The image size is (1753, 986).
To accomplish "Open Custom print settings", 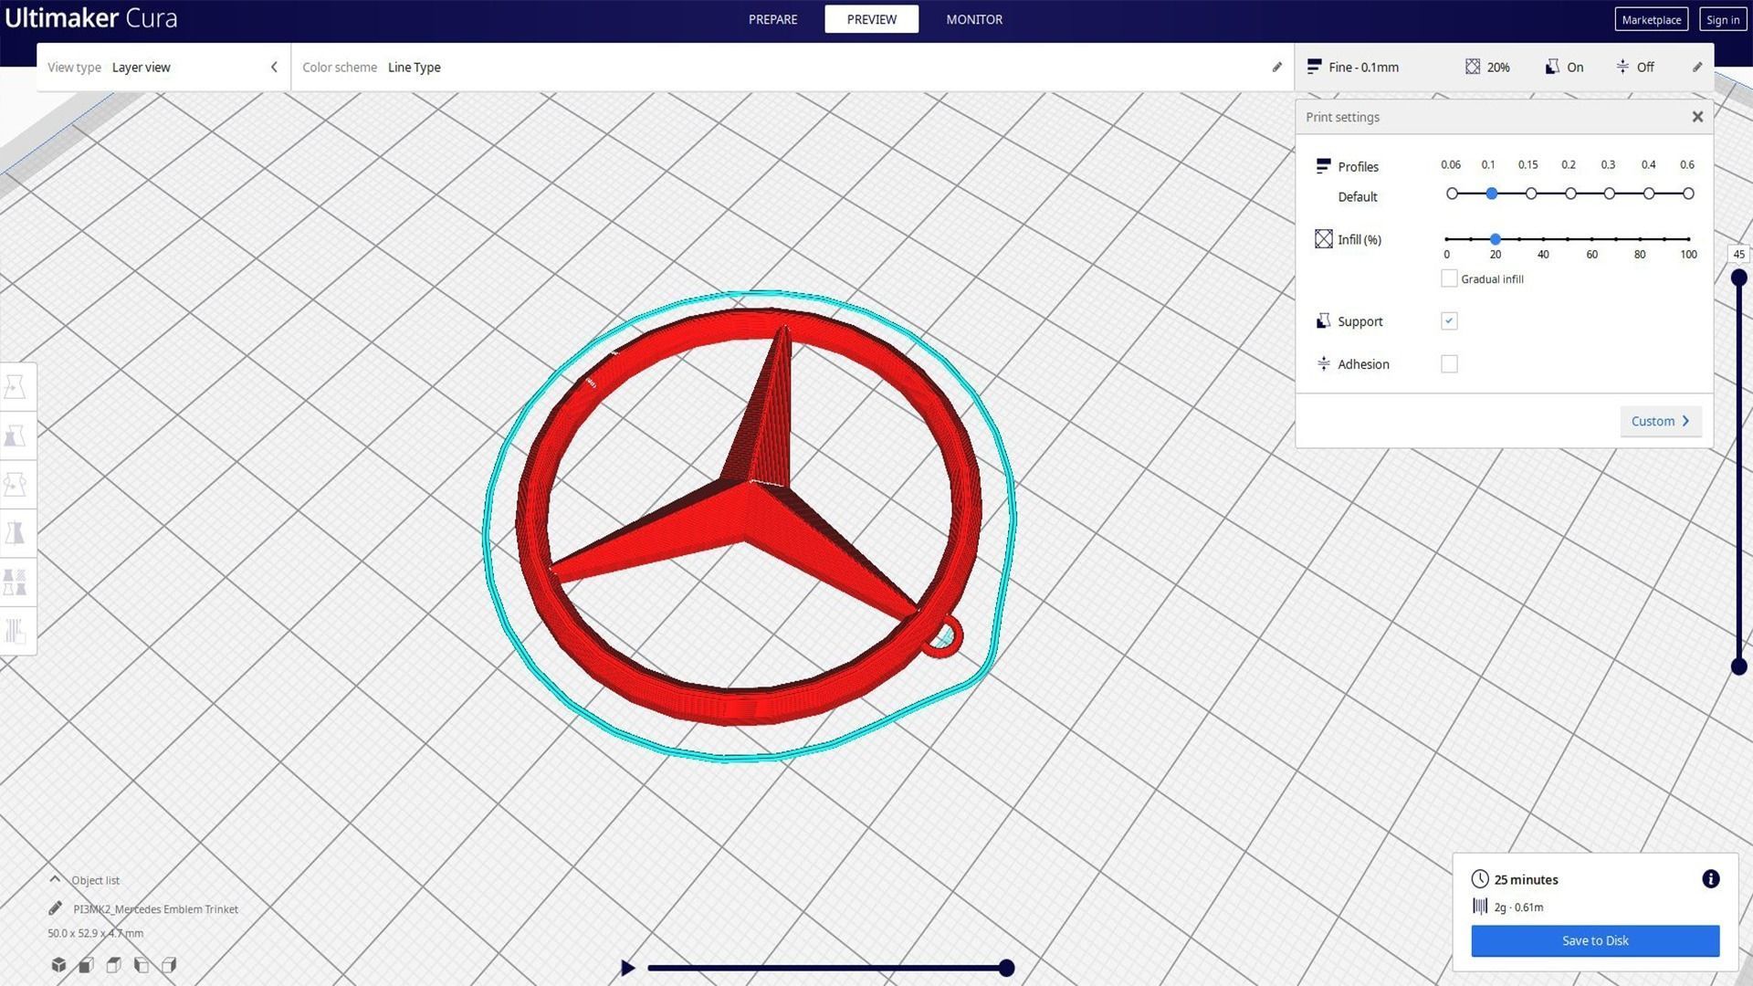I will click(1661, 421).
